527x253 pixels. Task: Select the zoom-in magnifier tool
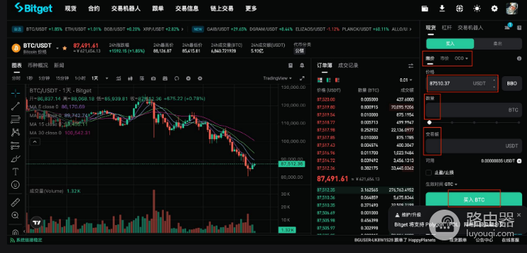[15, 215]
